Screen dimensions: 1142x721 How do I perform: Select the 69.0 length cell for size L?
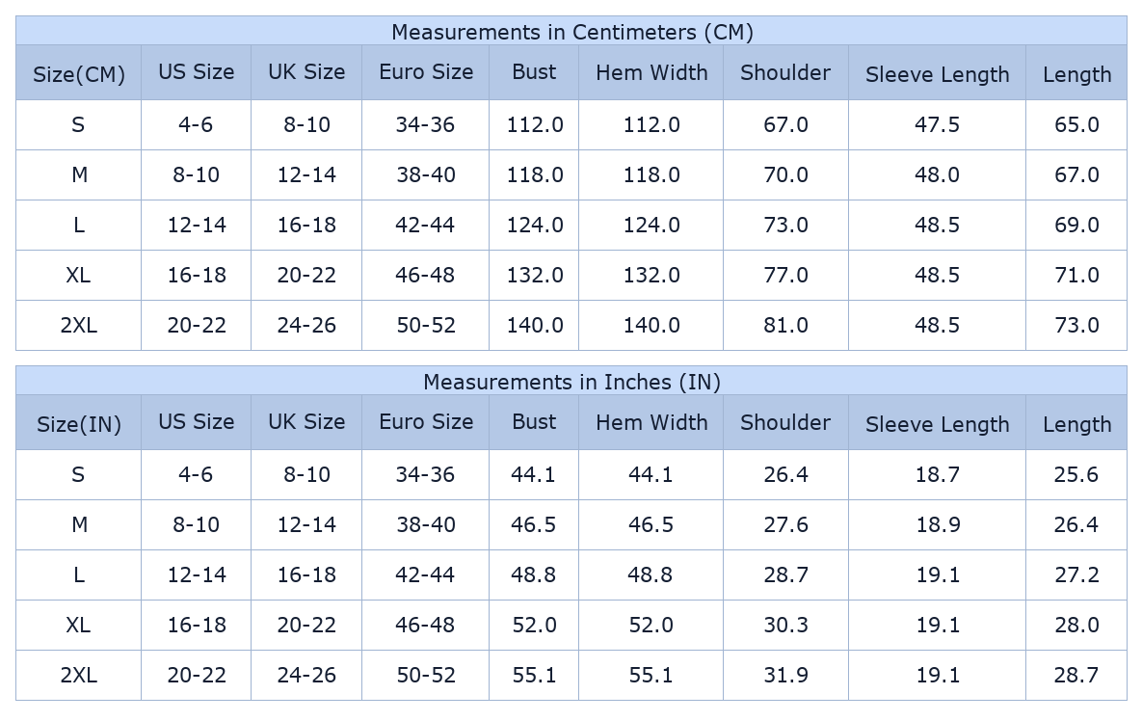tap(1076, 225)
